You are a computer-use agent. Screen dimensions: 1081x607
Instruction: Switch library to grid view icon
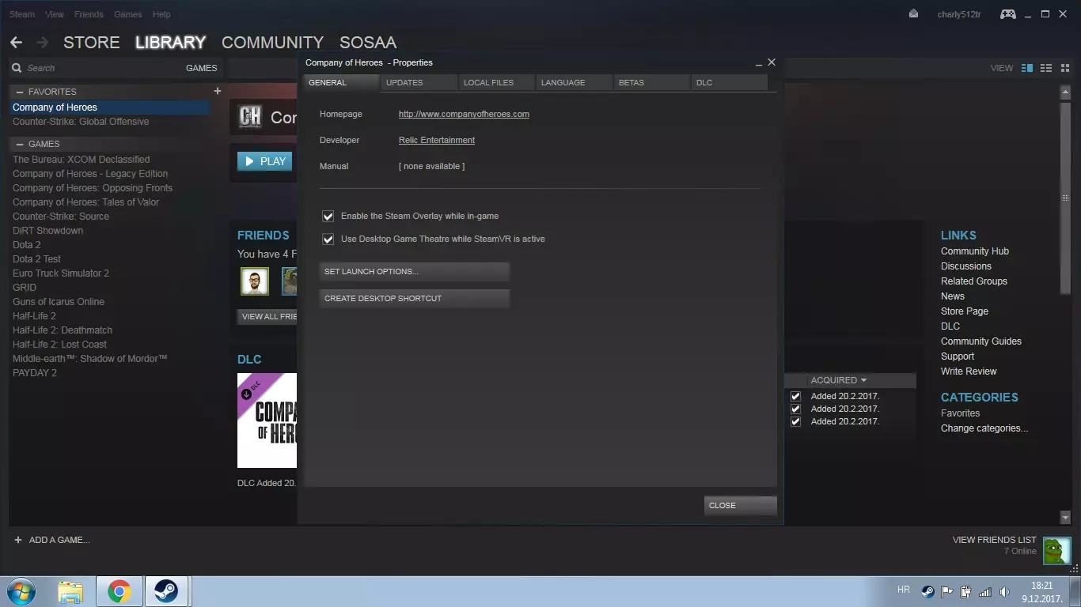tap(1064, 68)
